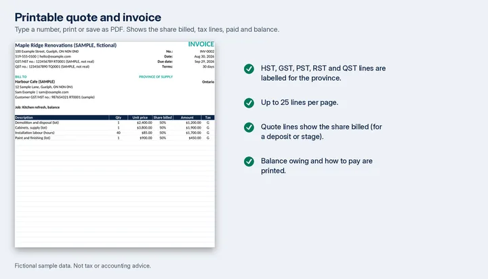Click the Job: Kitchen refresh, balance line
Viewport: 488px width, 279px height.
point(37,107)
